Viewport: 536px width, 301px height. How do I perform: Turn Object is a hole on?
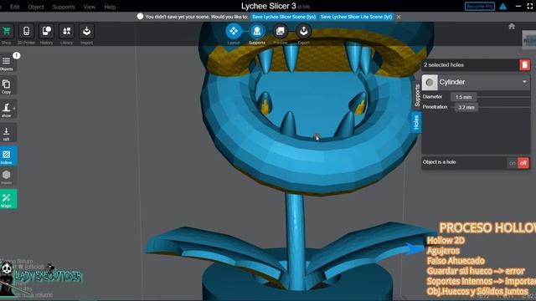pos(512,163)
